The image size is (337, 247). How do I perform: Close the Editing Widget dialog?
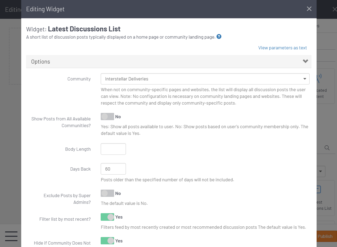pos(309,9)
